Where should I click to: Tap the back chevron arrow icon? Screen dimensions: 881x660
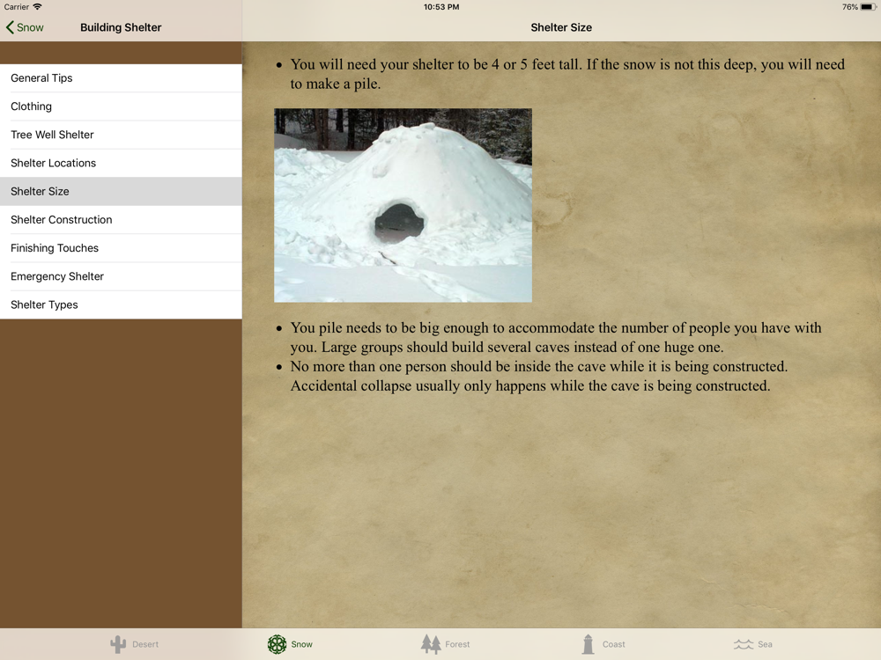point(10,27)
